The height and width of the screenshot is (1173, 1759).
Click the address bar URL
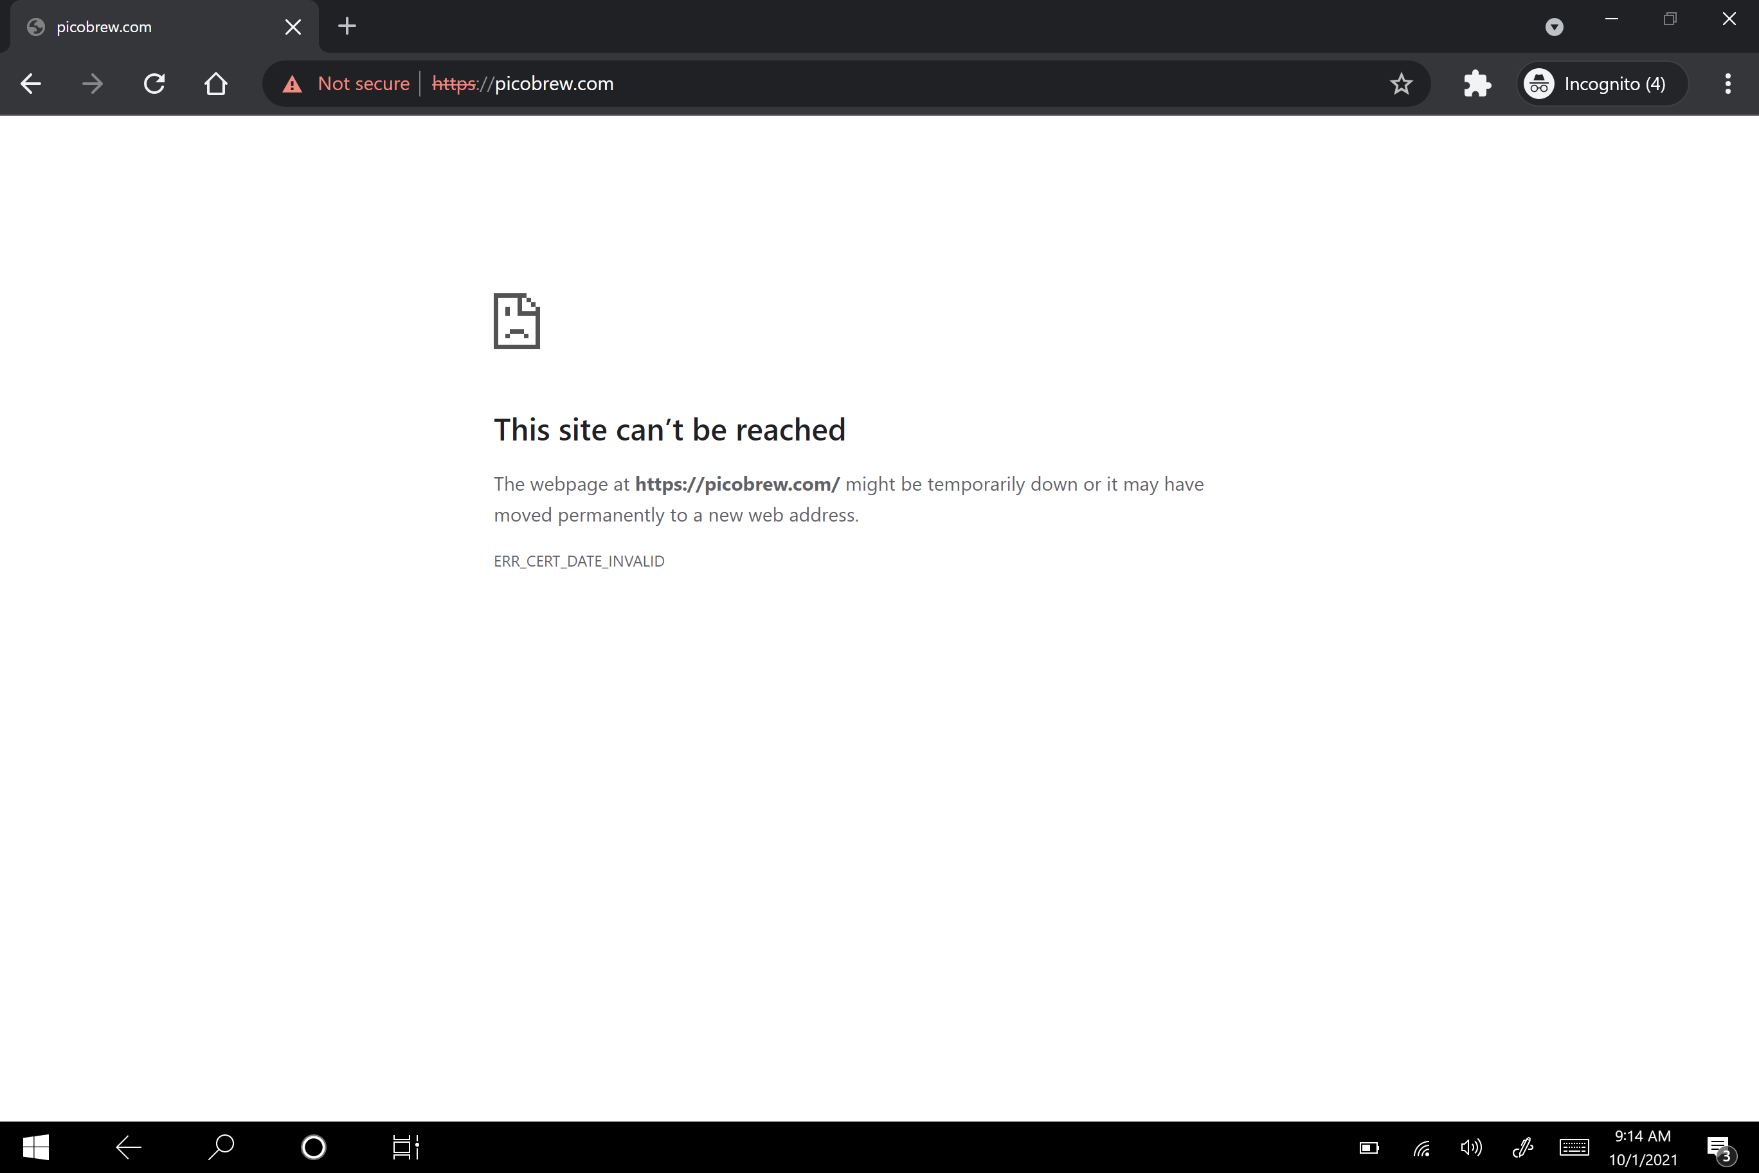click(x=523, y=84)
